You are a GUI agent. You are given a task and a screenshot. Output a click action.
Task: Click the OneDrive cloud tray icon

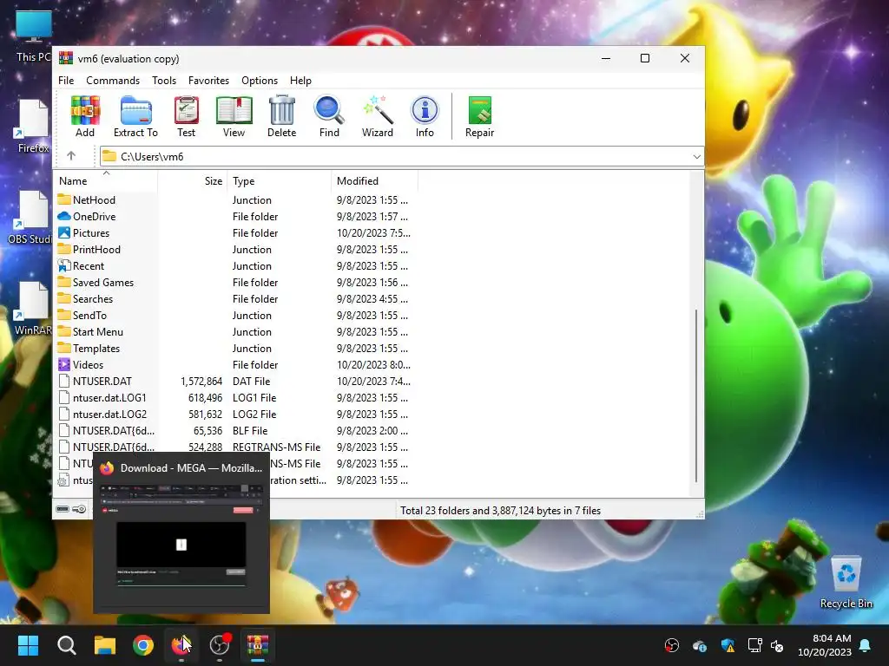point(700,645)
